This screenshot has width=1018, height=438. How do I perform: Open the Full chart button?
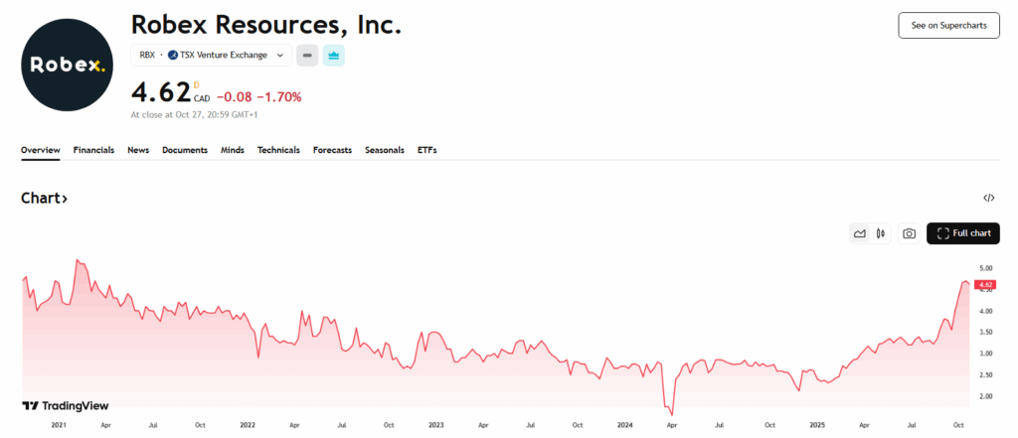click(x=962, y=233)
